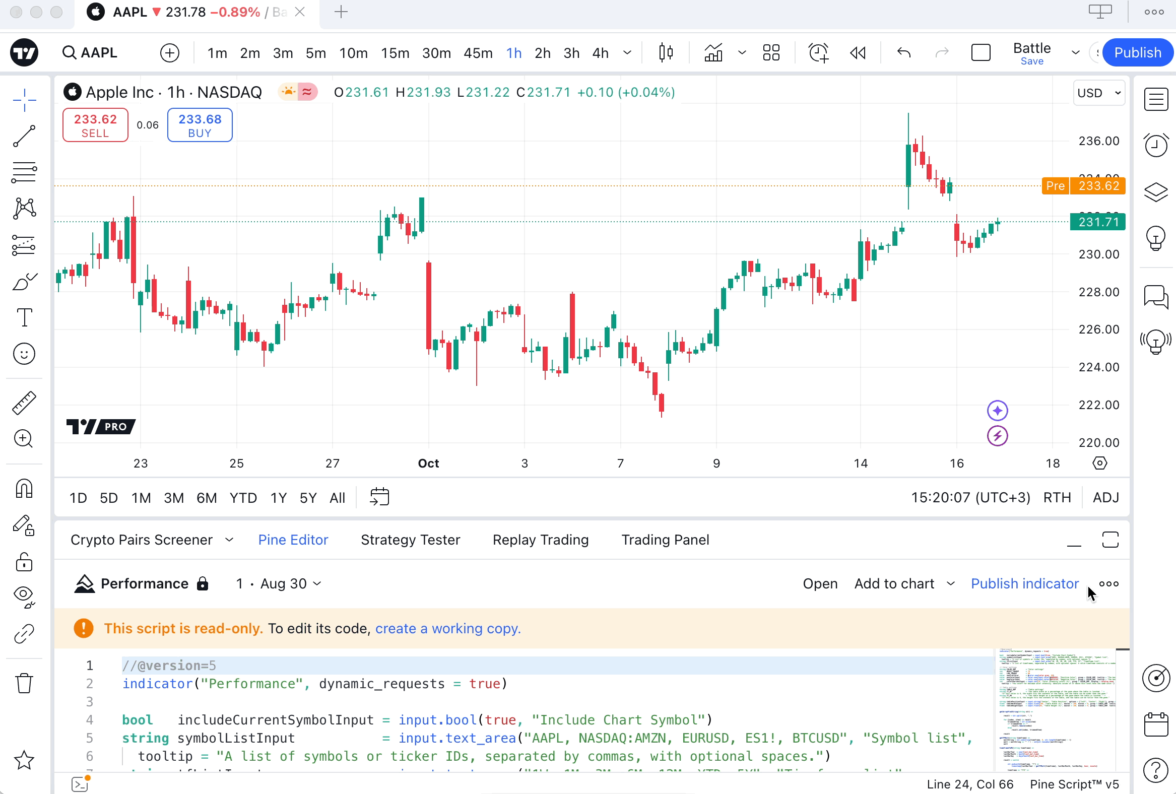The image size is (1176, 794).
Task: Undo the last chart action
Action: (x=904, y=52)
